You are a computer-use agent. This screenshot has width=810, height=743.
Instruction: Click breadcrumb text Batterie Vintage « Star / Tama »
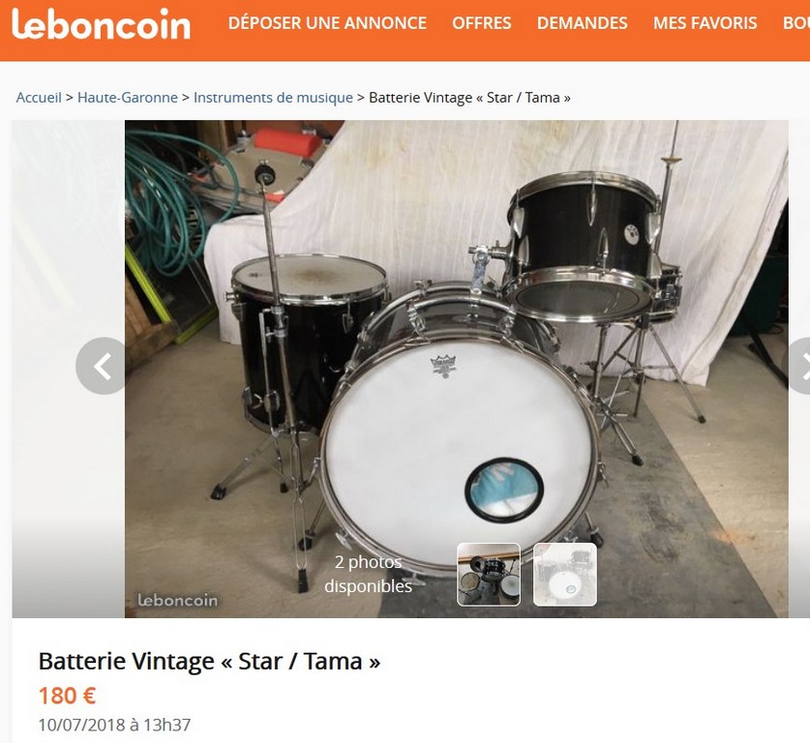point(469,97)
